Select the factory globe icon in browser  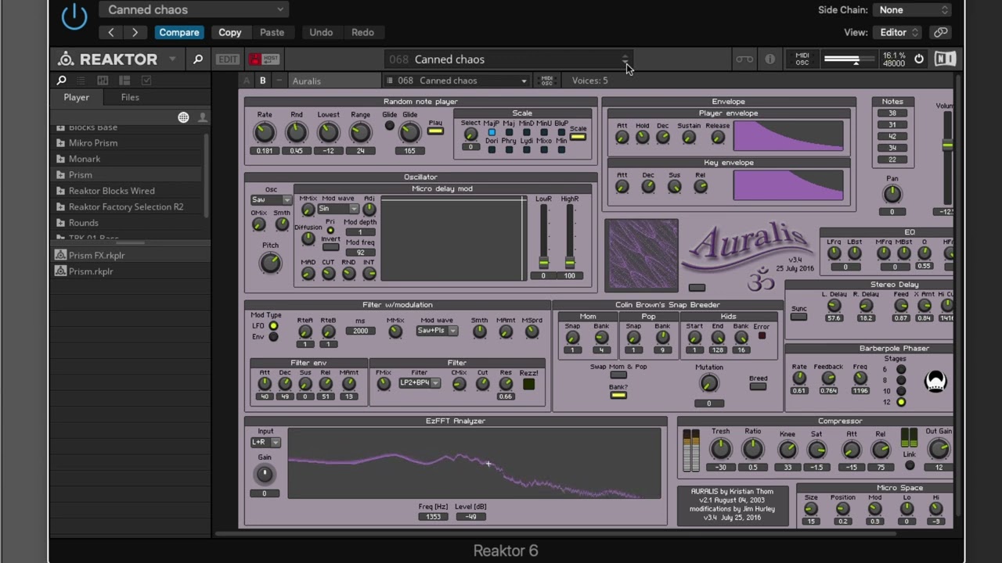tap(183, 117)
